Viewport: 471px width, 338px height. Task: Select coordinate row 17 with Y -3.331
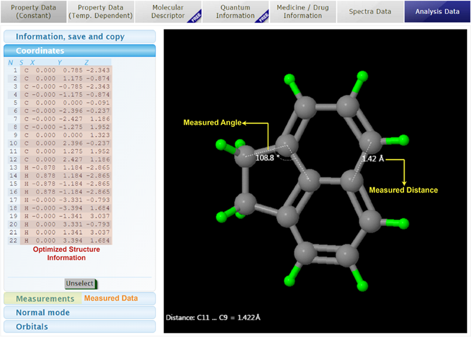60,200
